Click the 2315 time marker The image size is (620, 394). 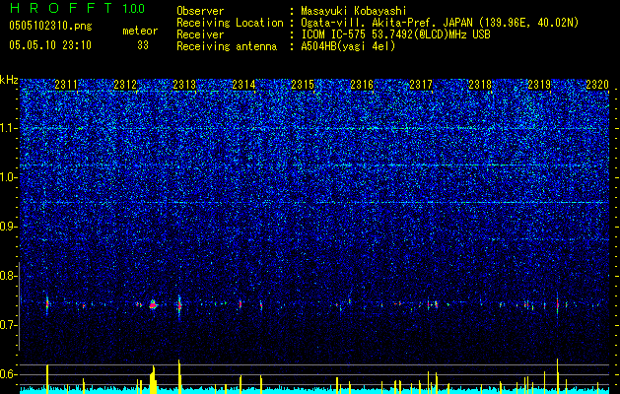click(303, 85)
